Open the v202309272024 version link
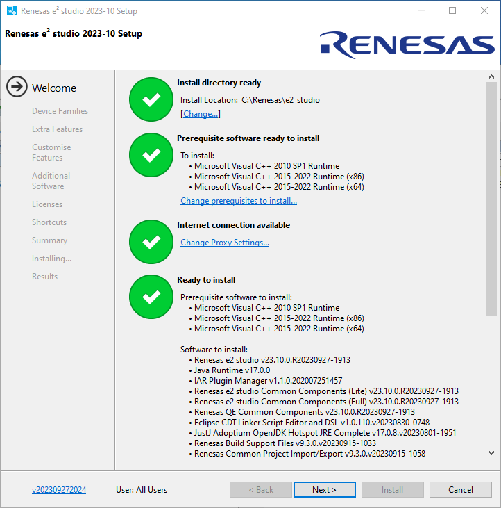This screenshot has height=508, width=501. click(x=59, y=490)
